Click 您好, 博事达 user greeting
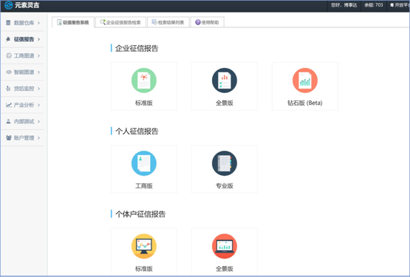This screenshot has height=277, width=410. [x=344, y=5]
